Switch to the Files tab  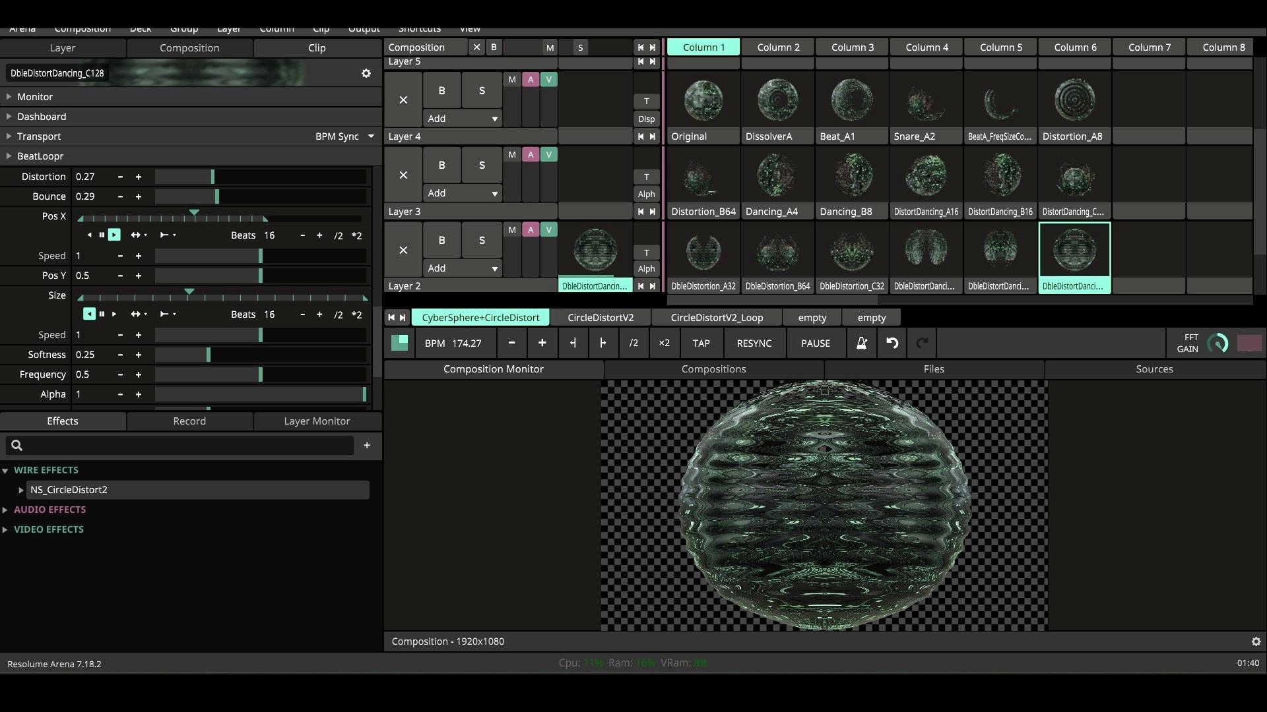[934, 369]
